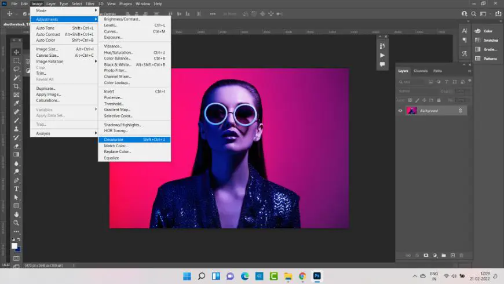The image size is (504, 284).
Task: Click the foreground color swatch
Action: (x=14, y=246)
